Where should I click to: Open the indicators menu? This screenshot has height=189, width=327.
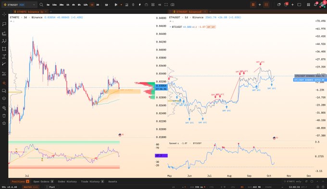coord(126,5)
